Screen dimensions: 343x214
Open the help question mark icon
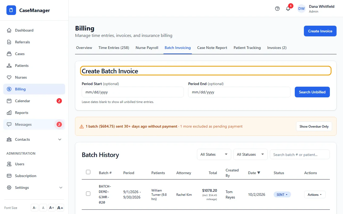277,9
